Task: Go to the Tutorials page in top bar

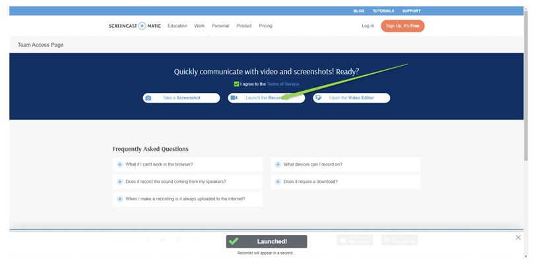Action: [x=383, y=11]
